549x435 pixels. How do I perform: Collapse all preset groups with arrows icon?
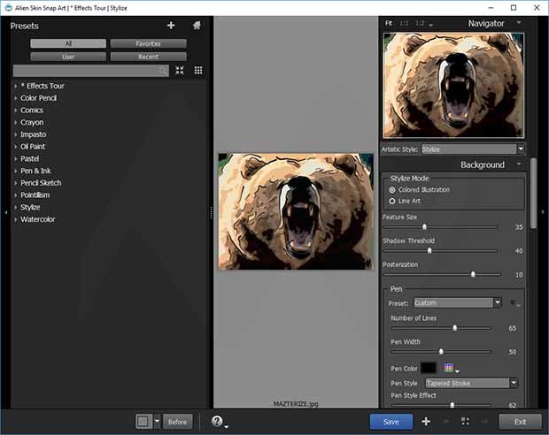click(x=180, y=70)
